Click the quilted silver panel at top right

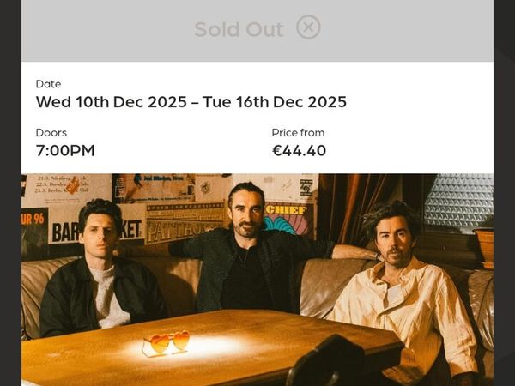(457, 200)
